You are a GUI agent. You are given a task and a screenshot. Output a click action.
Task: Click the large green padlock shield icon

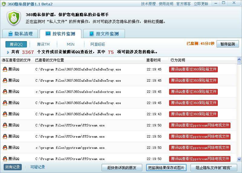tap(14, 18)
